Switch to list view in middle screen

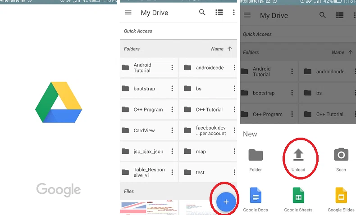coord(219,12)
